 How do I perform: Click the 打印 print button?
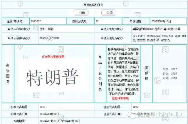pos(82,13)
